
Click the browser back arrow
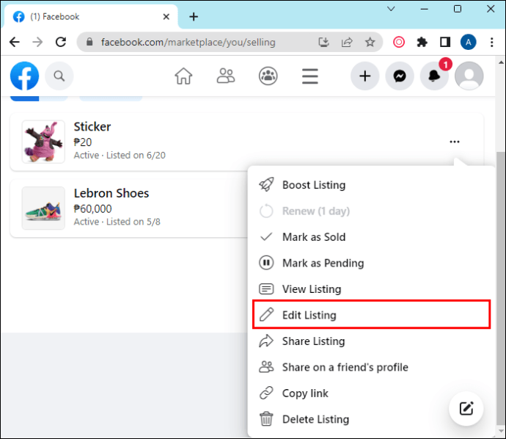[x=15, y=42]
